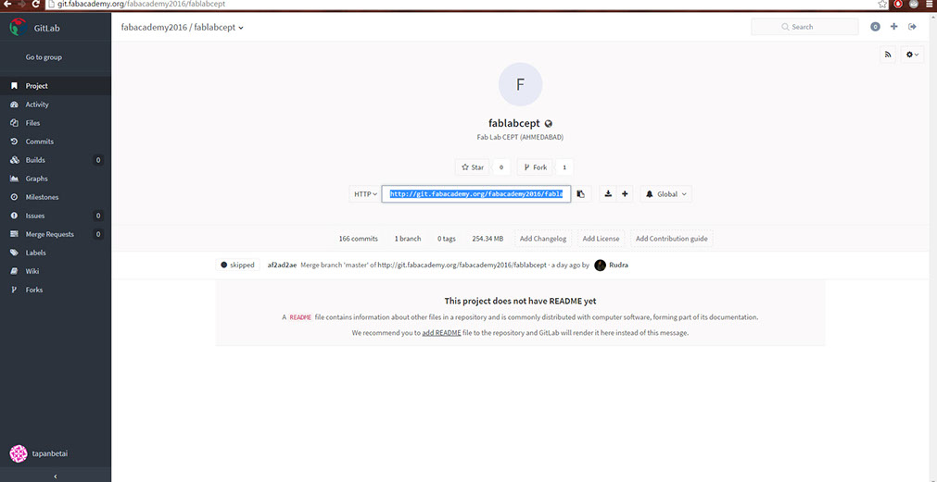This screenshot has width=937, height=482.
Task: Click the skipped build status badge
Action: [x=238, y=265]
